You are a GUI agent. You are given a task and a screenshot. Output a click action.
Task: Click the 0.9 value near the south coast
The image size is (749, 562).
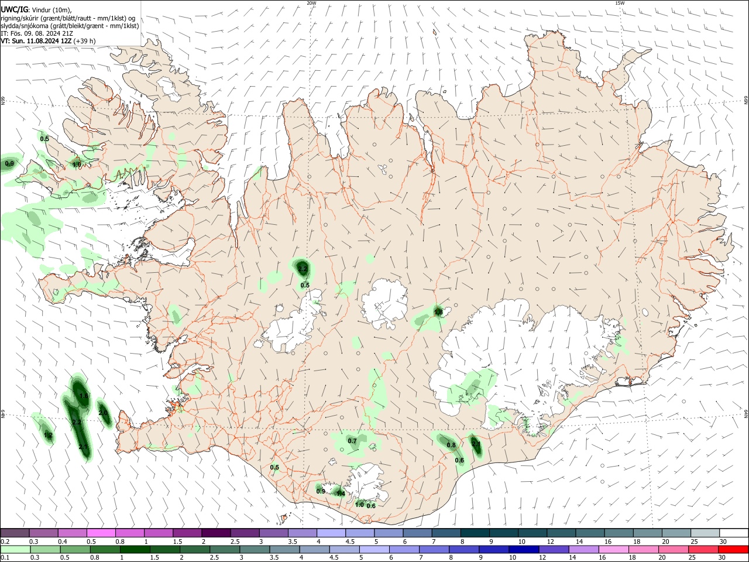tap(321, 491)
